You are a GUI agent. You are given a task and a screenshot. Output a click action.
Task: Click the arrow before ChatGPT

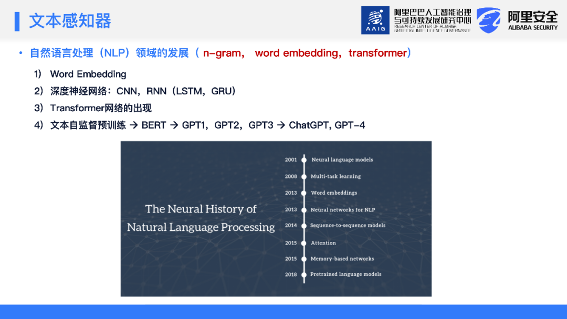(281, 125)
